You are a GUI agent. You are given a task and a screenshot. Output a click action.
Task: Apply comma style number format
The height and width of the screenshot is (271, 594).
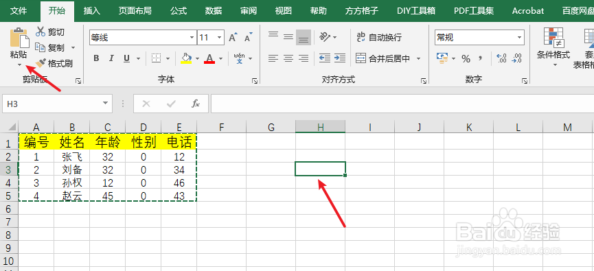(481, 58)
